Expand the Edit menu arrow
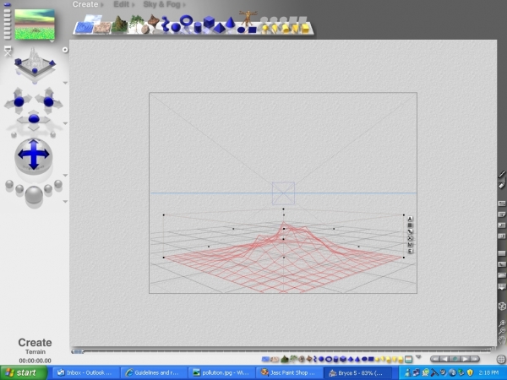The width and height of the screenshot is (507, 380). tap(133, 5)
